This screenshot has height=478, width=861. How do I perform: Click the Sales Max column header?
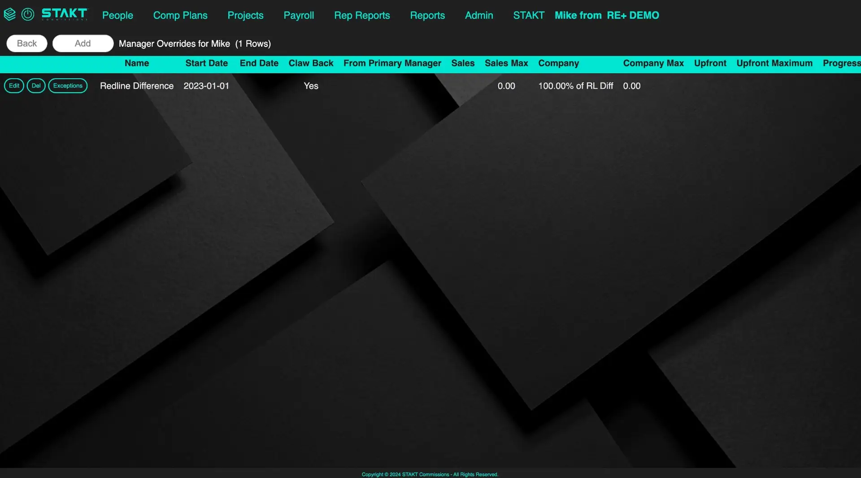click(506, 63)
